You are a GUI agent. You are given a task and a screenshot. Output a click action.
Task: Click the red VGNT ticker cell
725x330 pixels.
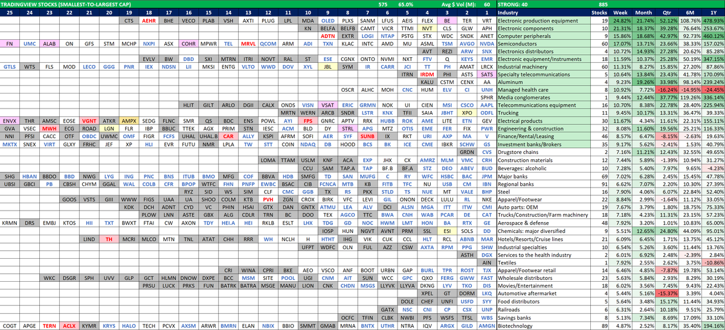(x=89, y=120)
